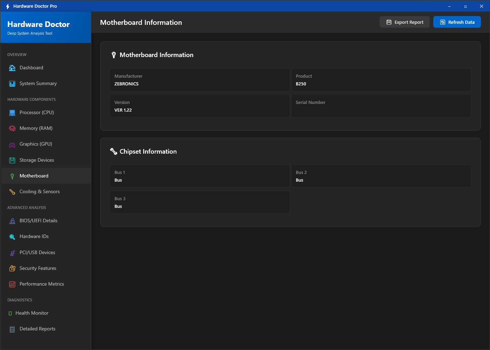Open Cooling & Sensors page
Image resolution: width=490 pixels, height=350 pixels.
(x=46, y=192)
